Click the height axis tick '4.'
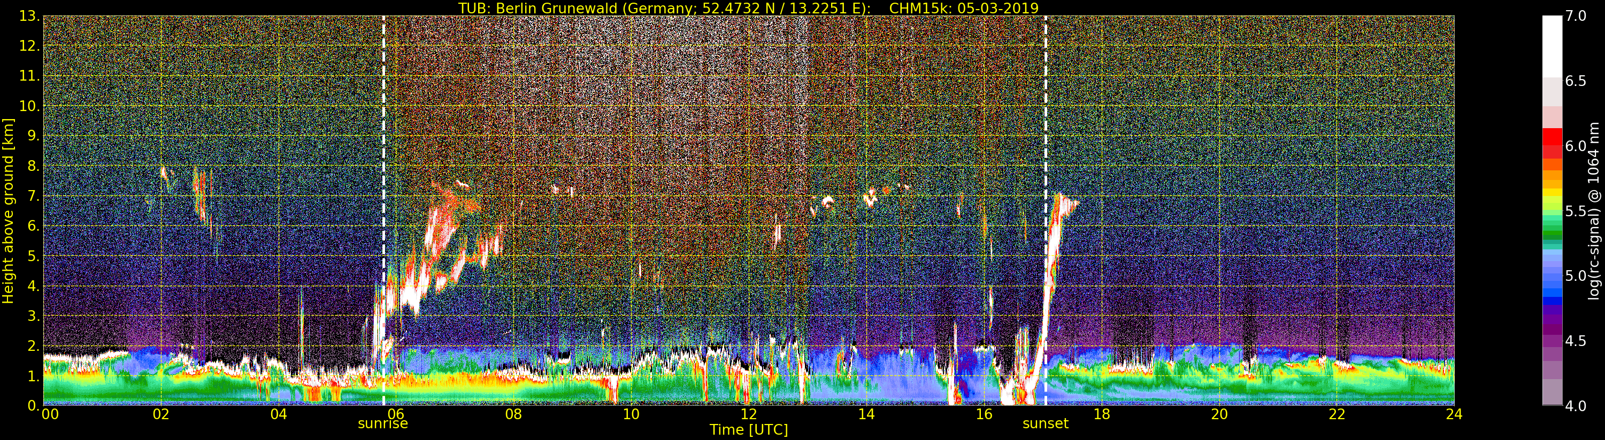 [33, 286]
